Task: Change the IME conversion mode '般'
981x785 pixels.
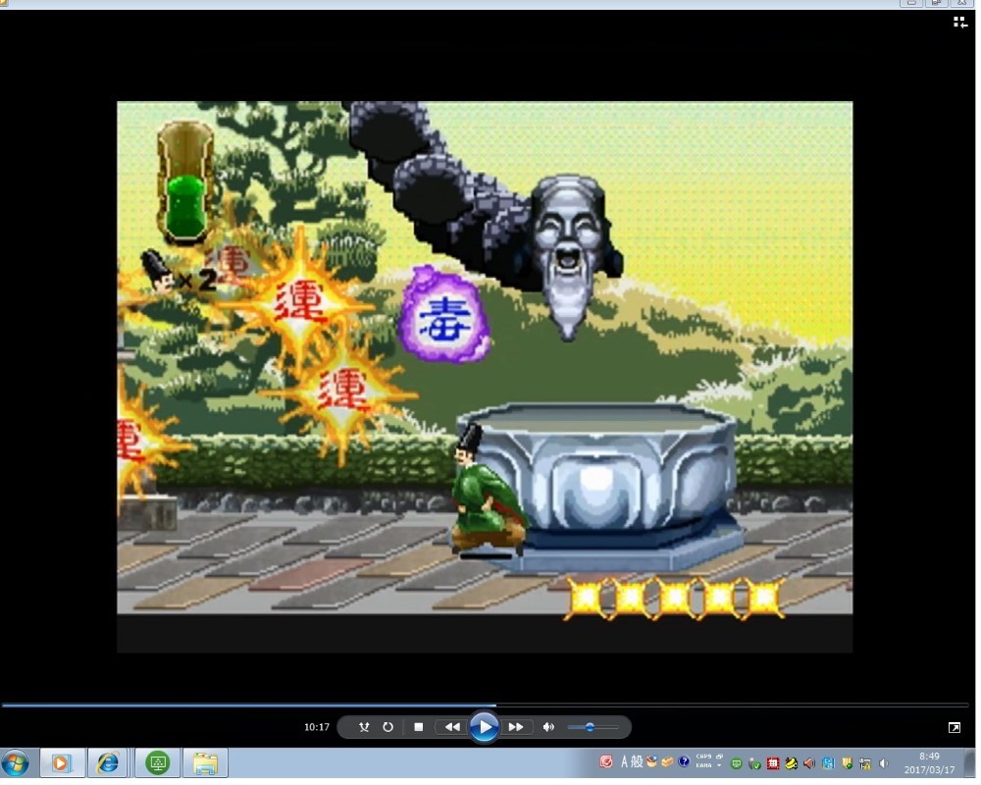Action: click(x=637, y=761)
